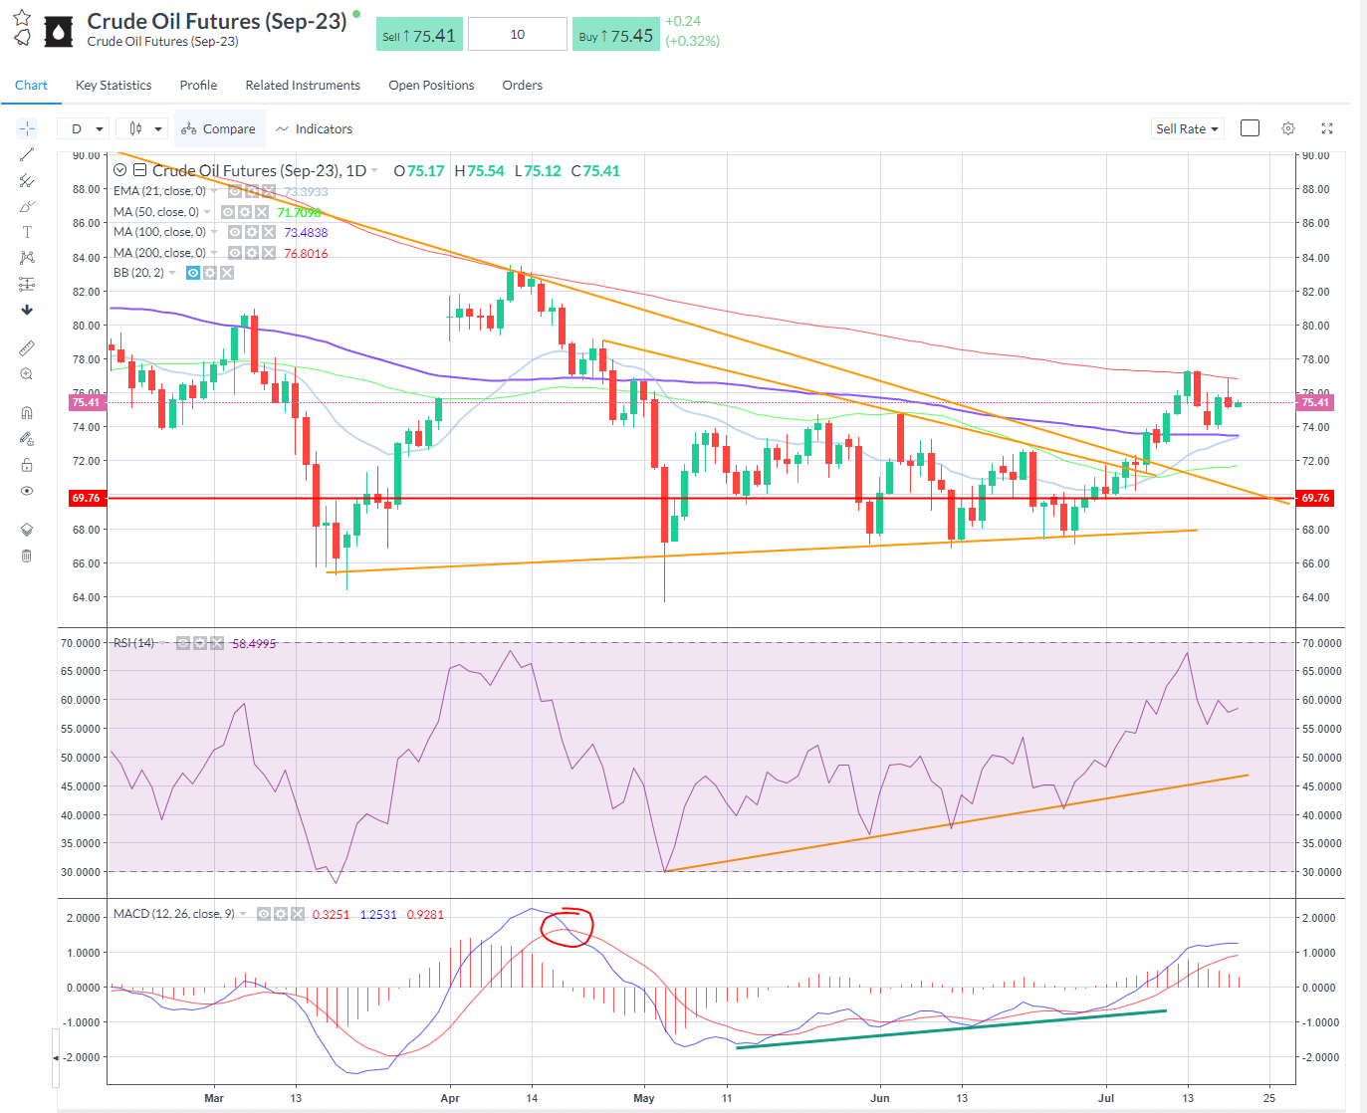This screenshot has width=1367, height=1113.
Task: Toggle visibility of the EMA (21) indicator
Action: [x=235, y=191]
